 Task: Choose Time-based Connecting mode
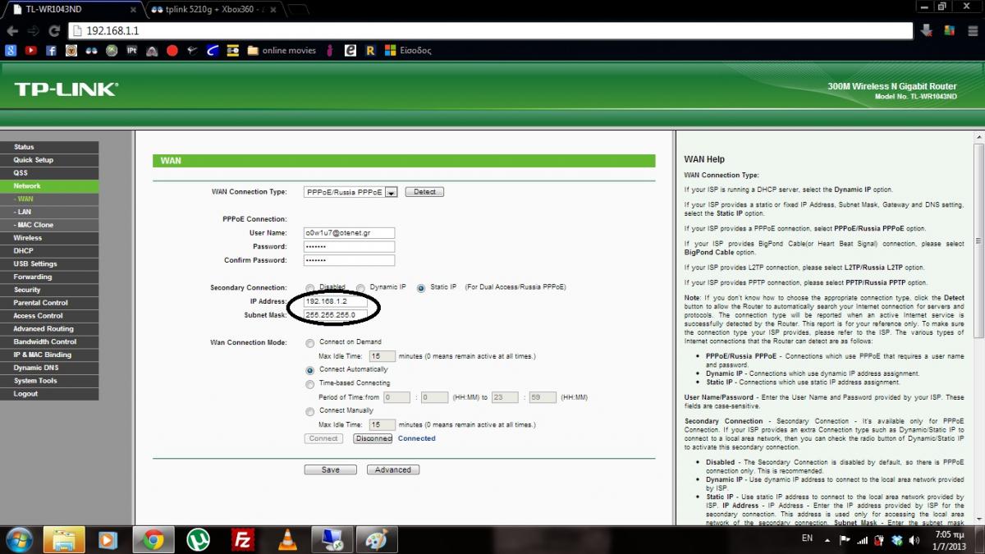click(x=309, y=384)
